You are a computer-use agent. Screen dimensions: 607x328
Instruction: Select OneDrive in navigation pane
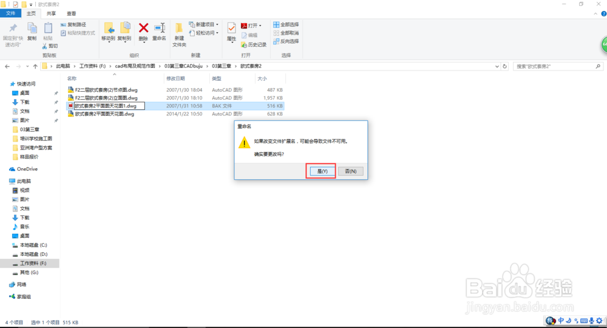[x=27, y=169]
